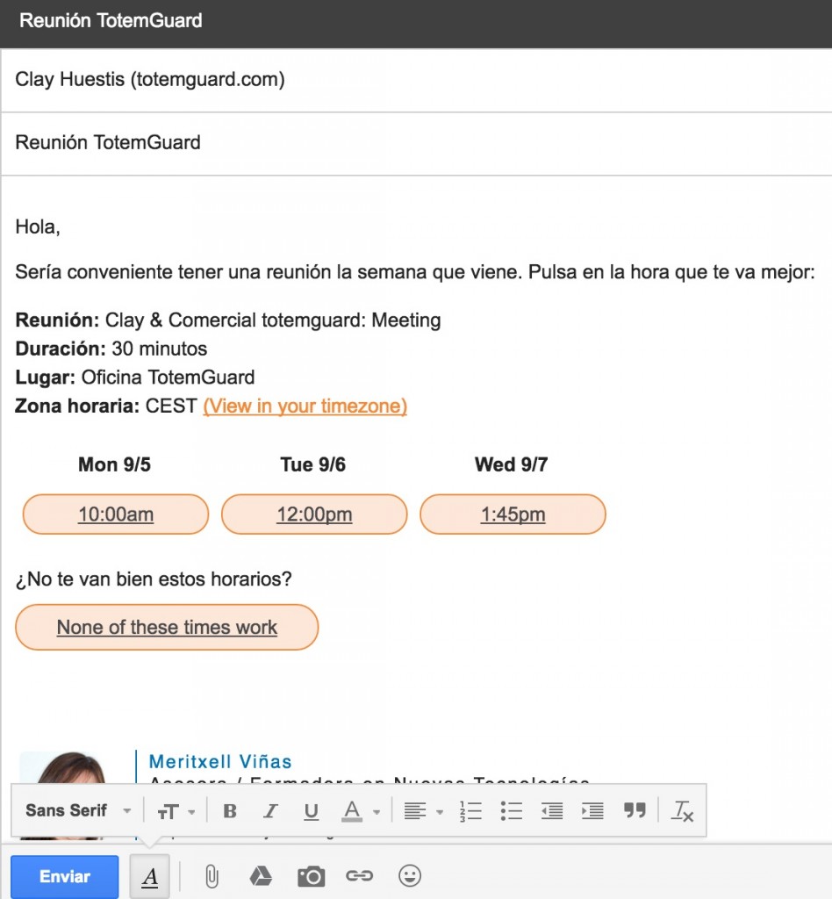This screenshot has width=832, height=899.
Task: Insert files using the Google Drive icon
Action: pos(261,876)
